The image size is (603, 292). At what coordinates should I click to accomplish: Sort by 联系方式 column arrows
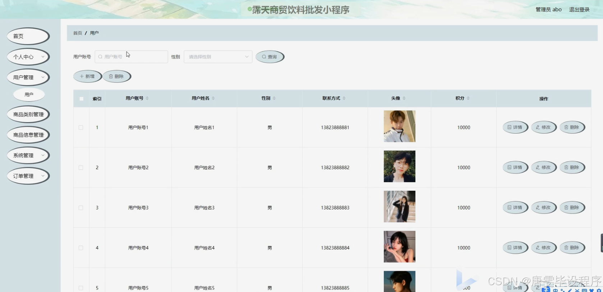[x=344, y=98]
